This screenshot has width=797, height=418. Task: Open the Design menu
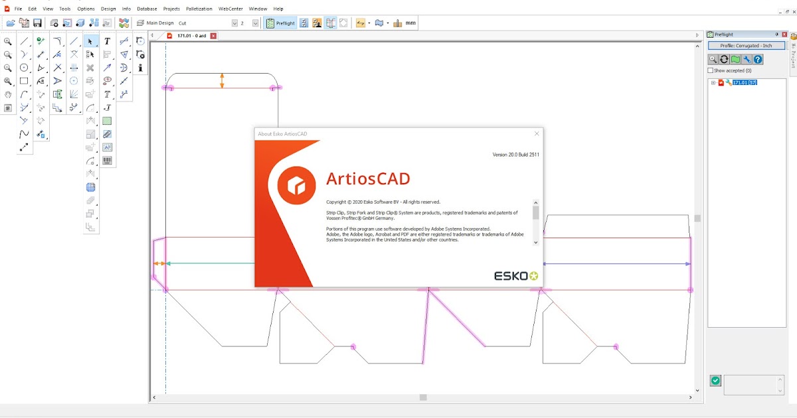click(108, 9)
